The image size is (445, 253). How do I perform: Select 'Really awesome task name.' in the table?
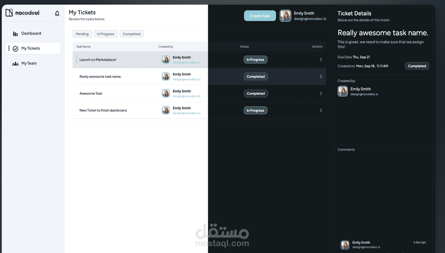100,77
